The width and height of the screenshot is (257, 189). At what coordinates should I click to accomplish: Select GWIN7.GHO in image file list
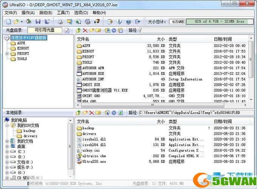pos(91,96)
